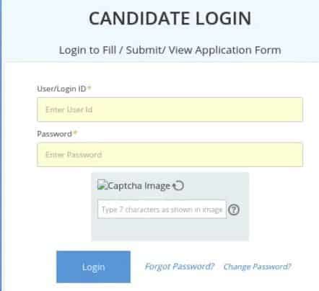This screenshot has height=291, width=319.
Task: Click the divider line under the header banner
Action: [x=162, y=62]
